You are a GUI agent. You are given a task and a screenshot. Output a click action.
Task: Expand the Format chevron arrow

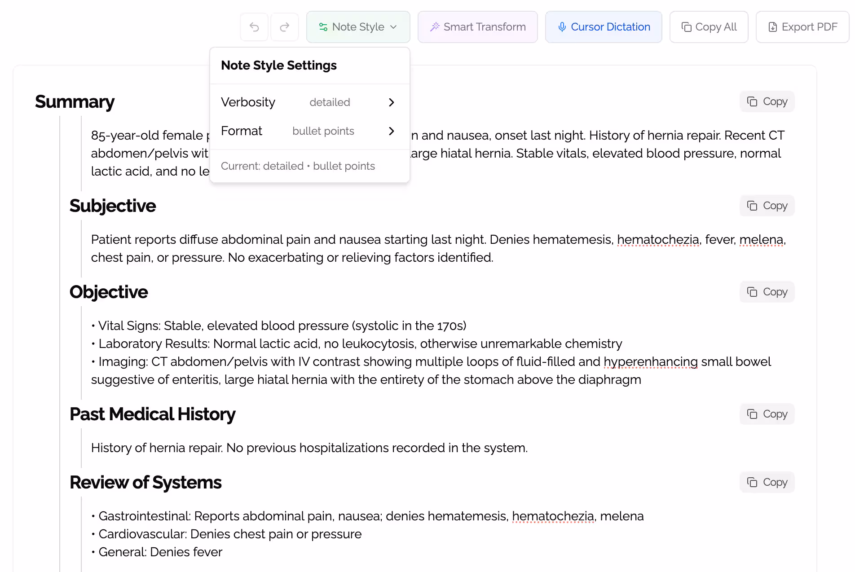pos(391,131)
